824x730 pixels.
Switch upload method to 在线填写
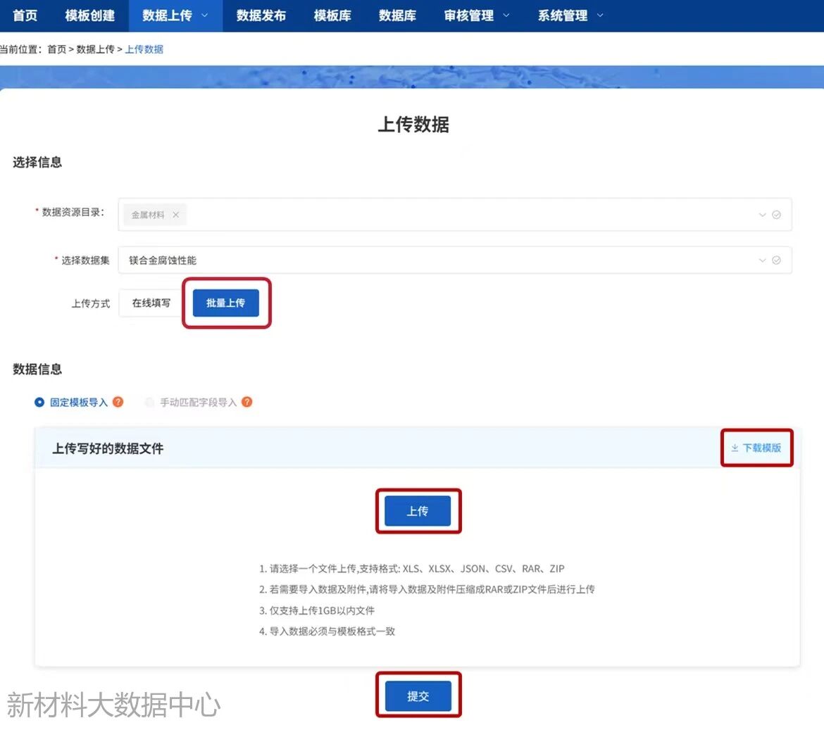151,303
